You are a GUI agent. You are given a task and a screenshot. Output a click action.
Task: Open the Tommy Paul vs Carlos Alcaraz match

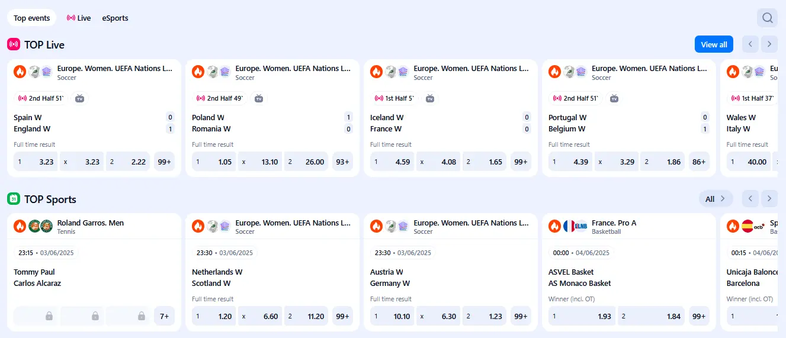tap(37, 278)
